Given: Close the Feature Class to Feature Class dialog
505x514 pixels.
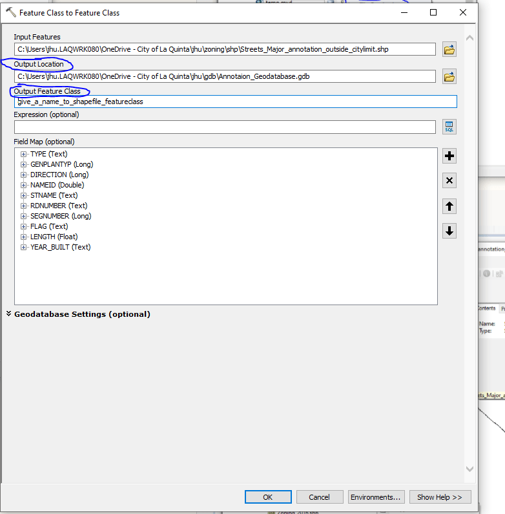Looking at the screenshot, I should tap(463, 12).
